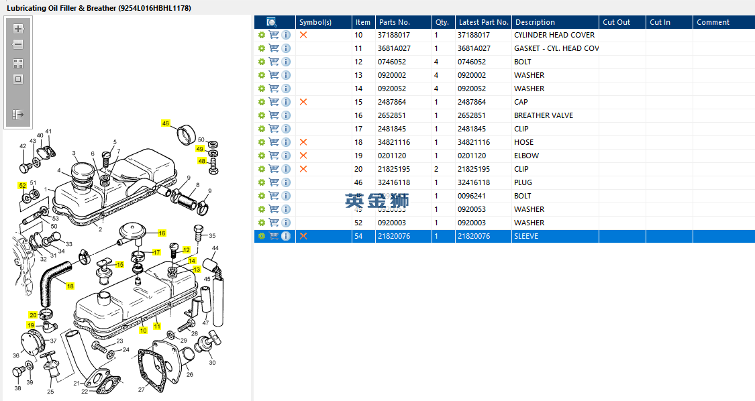Click the red X symbol on HOSE row
The width and height of the screenshot is (755, 401).
(x=303, y=142)
